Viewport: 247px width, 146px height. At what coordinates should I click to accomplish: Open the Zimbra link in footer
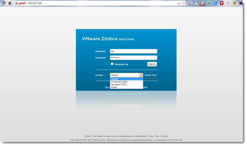tap(87, 136)
